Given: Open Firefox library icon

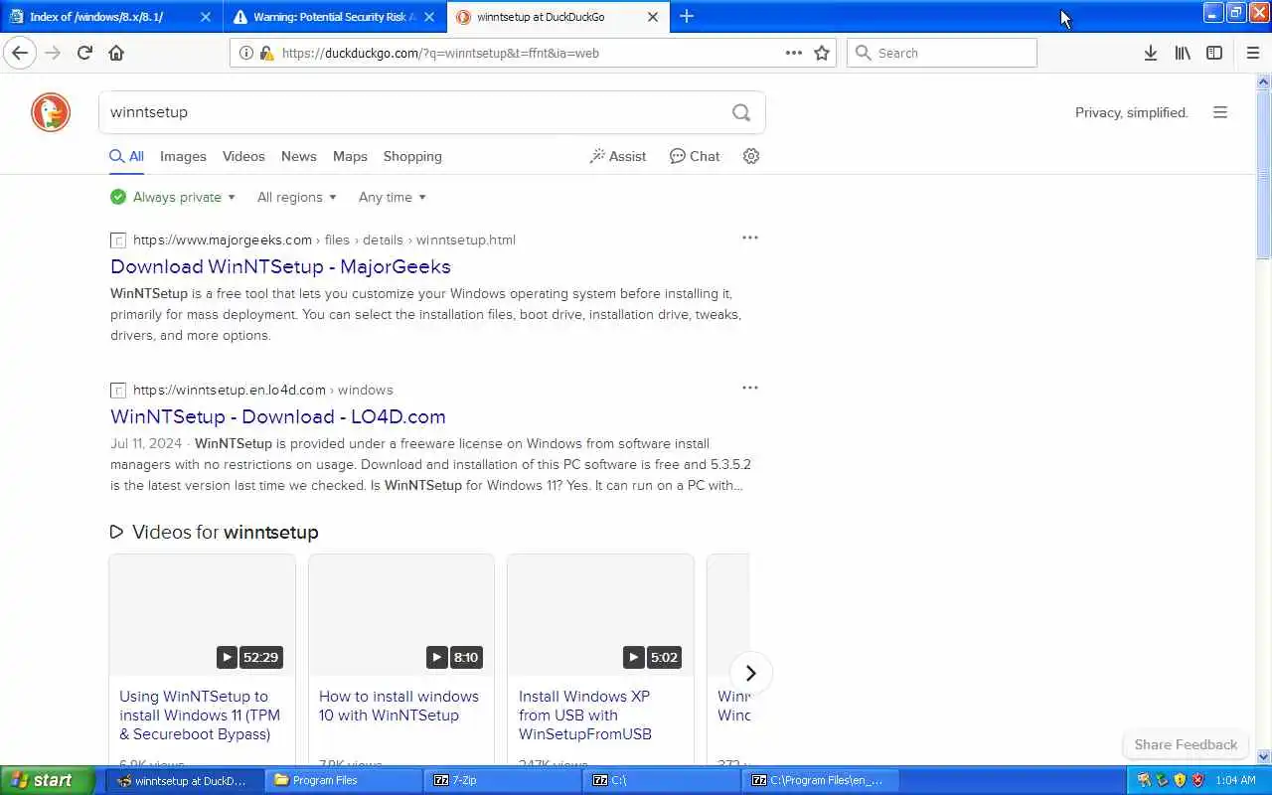Looking at the screenshot, I should click(x=1183, y=53).
